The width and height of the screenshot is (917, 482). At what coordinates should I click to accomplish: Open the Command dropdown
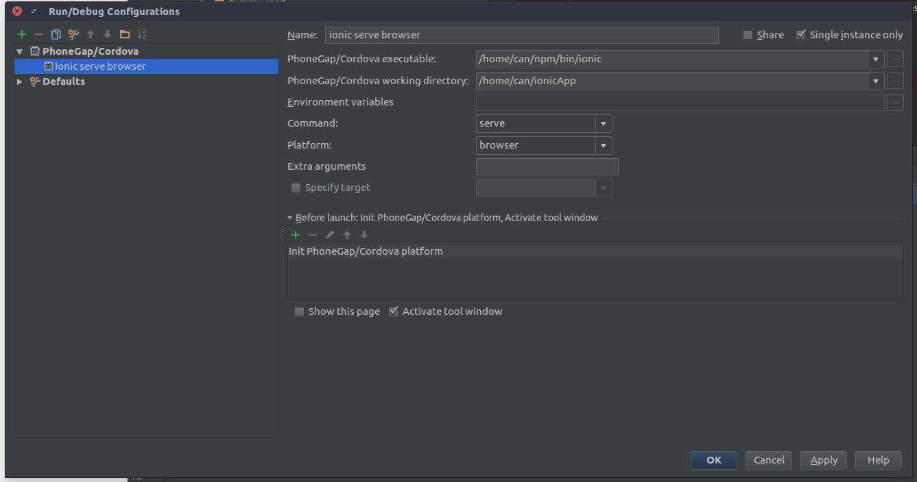point(603,123)
